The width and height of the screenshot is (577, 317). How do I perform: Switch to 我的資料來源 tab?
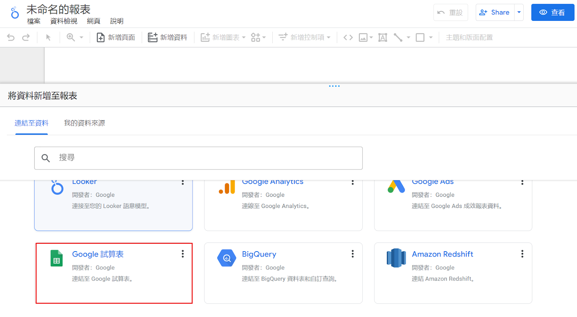coord(84,123)
